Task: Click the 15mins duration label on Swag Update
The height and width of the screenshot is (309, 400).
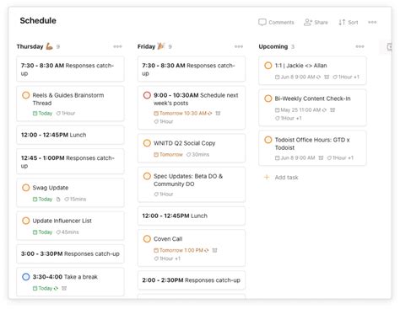Action: point(75,199)
